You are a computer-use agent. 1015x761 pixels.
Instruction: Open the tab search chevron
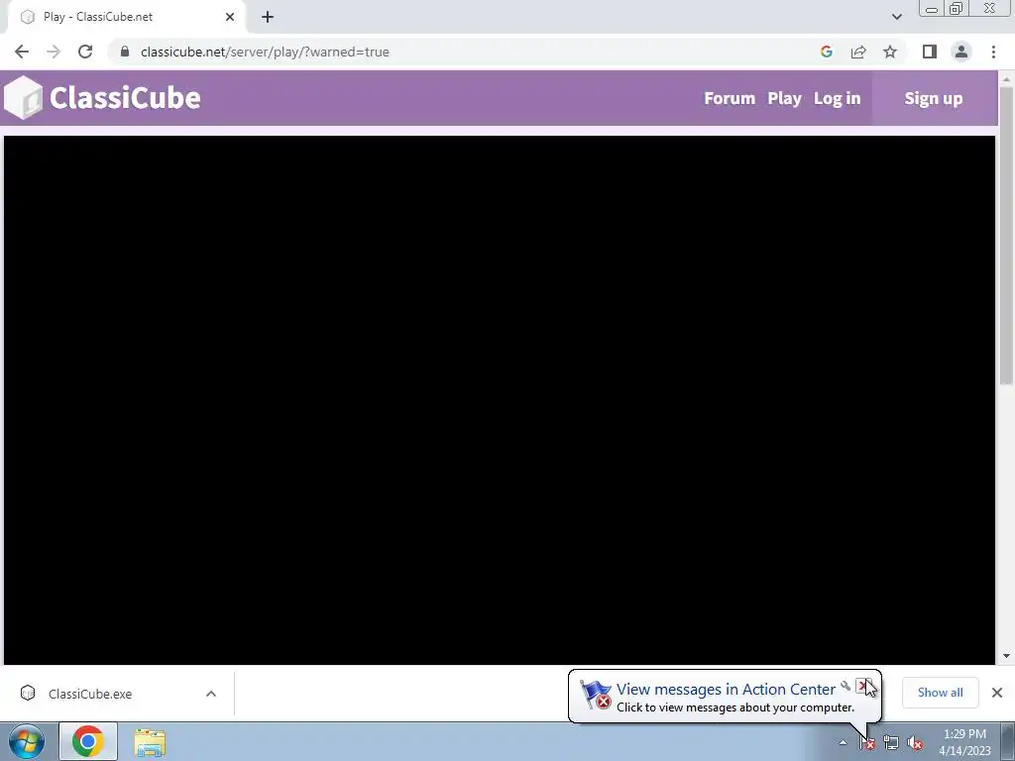point(896,17)
